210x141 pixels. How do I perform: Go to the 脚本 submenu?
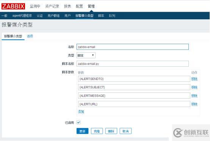[x=101, y=16]
